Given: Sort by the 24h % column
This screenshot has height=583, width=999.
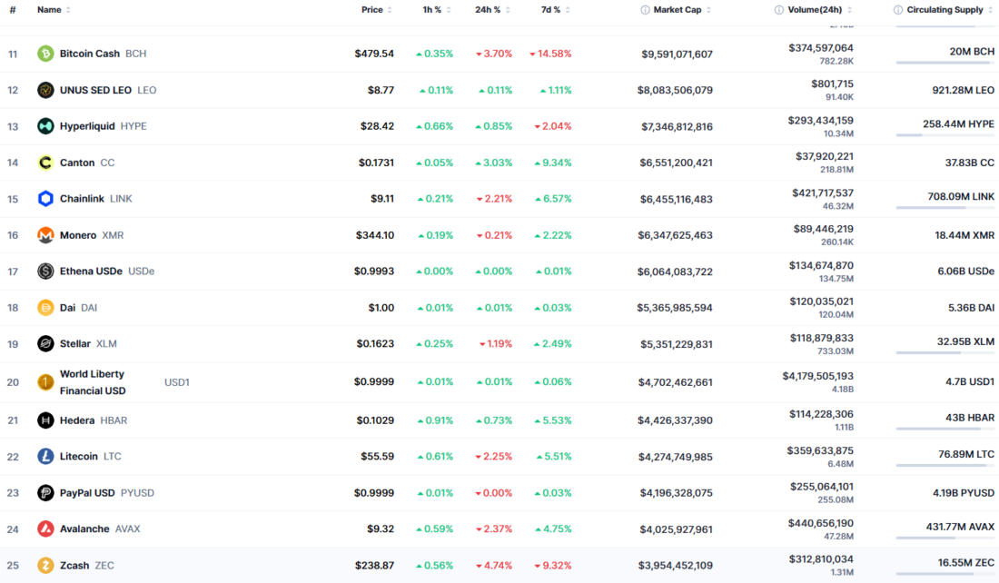Looking at the screenshot, I should pos(492,10).
